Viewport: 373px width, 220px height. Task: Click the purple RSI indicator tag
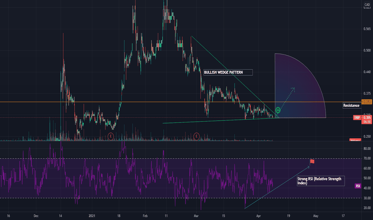pos(358,186)
